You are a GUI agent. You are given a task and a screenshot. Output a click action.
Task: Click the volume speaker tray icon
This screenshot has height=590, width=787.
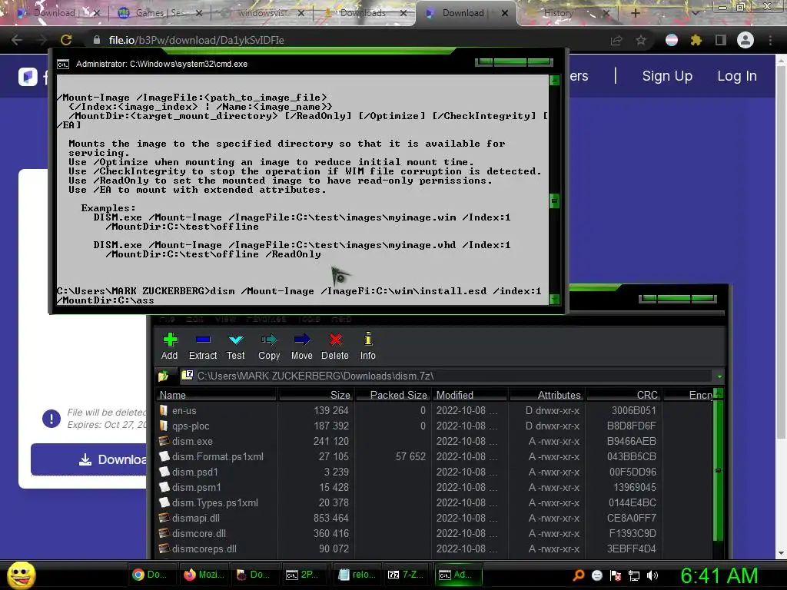click(x=652, y=575)
